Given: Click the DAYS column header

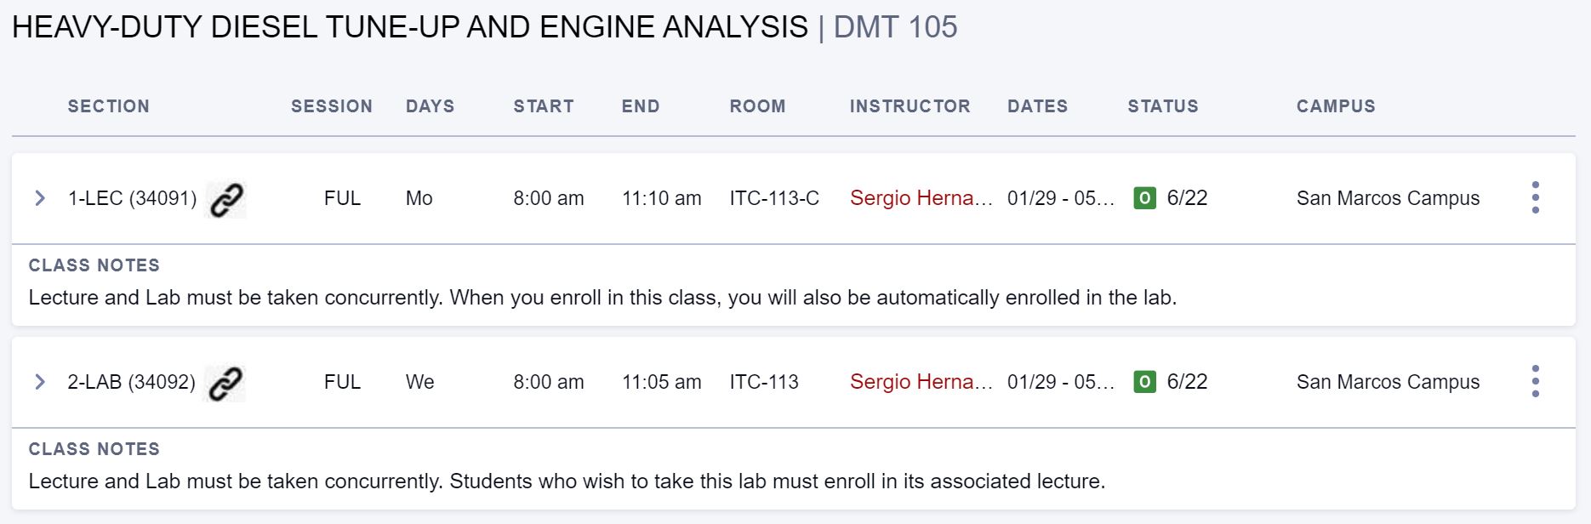Looking at the screenshot, I should click(430, 106).
